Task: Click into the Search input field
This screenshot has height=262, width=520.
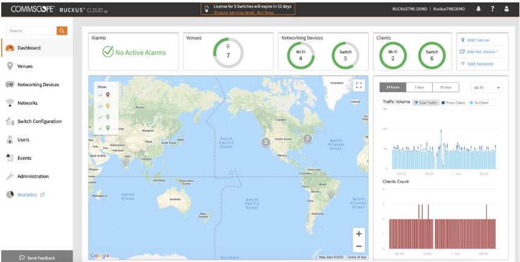Action: (31, 30)
